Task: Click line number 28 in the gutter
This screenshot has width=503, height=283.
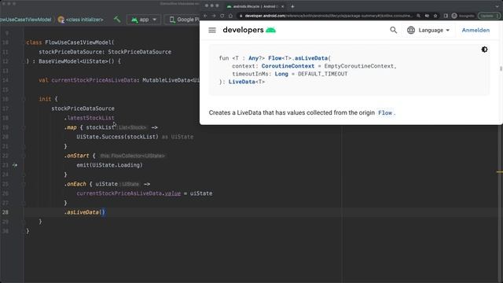Action: point(6,212)
